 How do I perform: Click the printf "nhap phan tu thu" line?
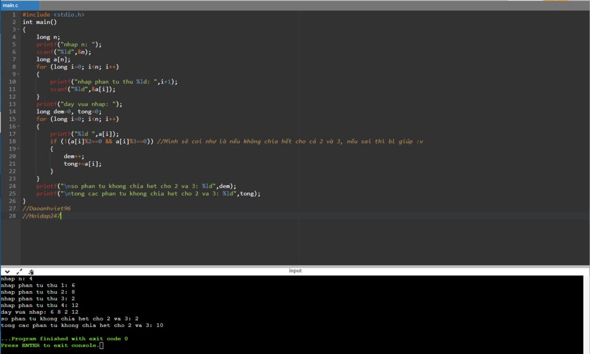[x=114, y=82]
